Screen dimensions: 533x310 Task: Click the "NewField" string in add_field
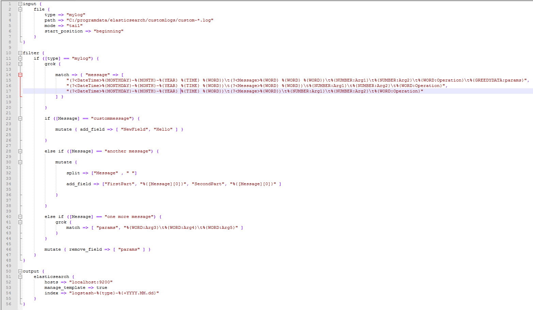point(135,129)
